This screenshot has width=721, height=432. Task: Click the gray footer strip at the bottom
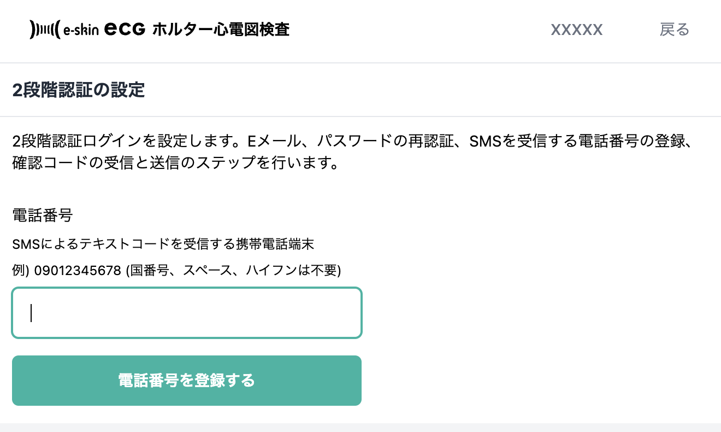361,427
